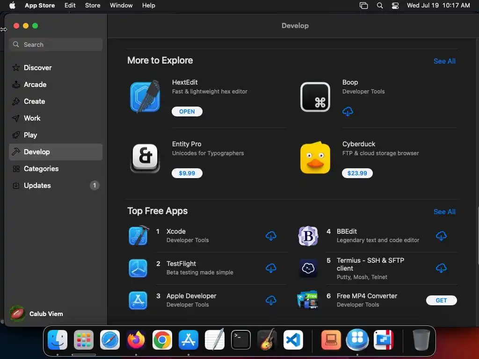Download TestFlight via cloud icon

pos(271,268)
